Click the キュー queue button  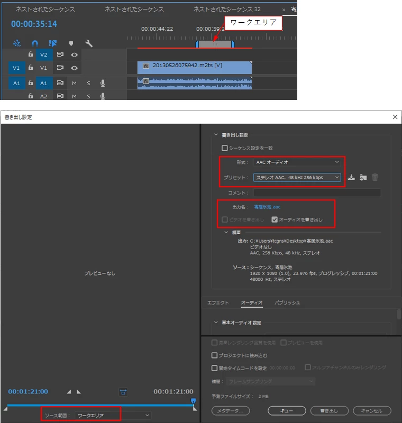pyautogui.click(x=287, y=411)
